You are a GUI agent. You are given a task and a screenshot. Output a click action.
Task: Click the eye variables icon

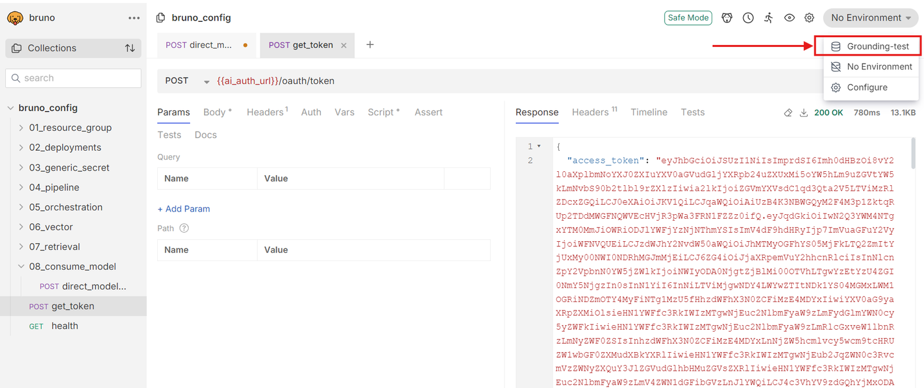click(789, 18)
